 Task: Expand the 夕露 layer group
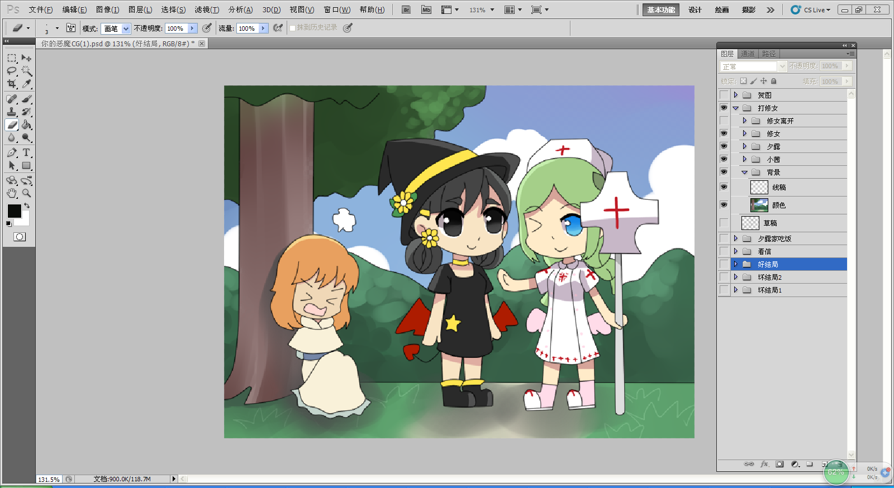pyautogui.click(x=745, y=146)
